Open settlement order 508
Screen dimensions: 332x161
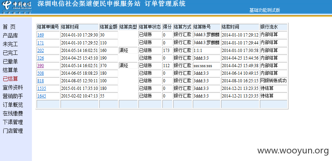tap(41, 73)
